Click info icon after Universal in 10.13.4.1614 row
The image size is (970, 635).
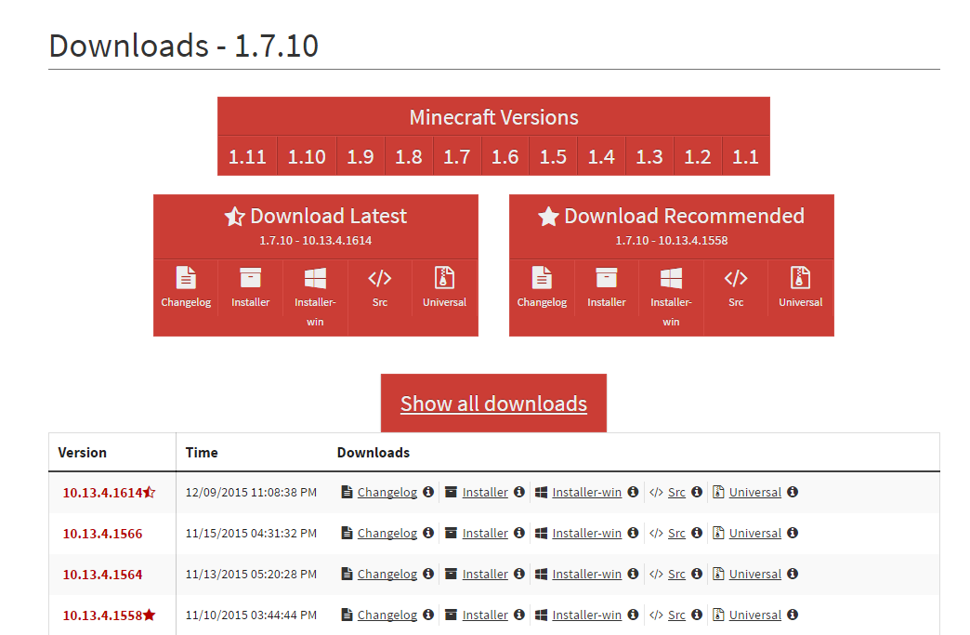(x=793, y=492)
